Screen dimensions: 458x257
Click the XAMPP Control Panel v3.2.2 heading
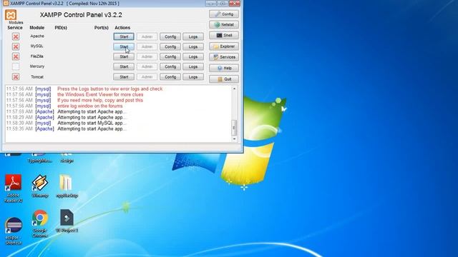pyautogui.click(x=81, y=15)
